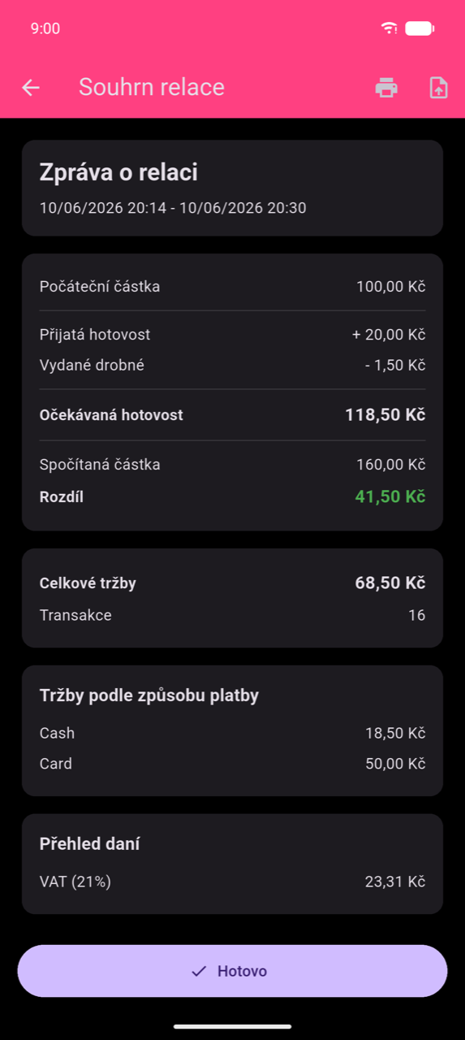Select the Vydané drobné row
This screenshot has width=465, height=1040.
click(x=232, y=366)
